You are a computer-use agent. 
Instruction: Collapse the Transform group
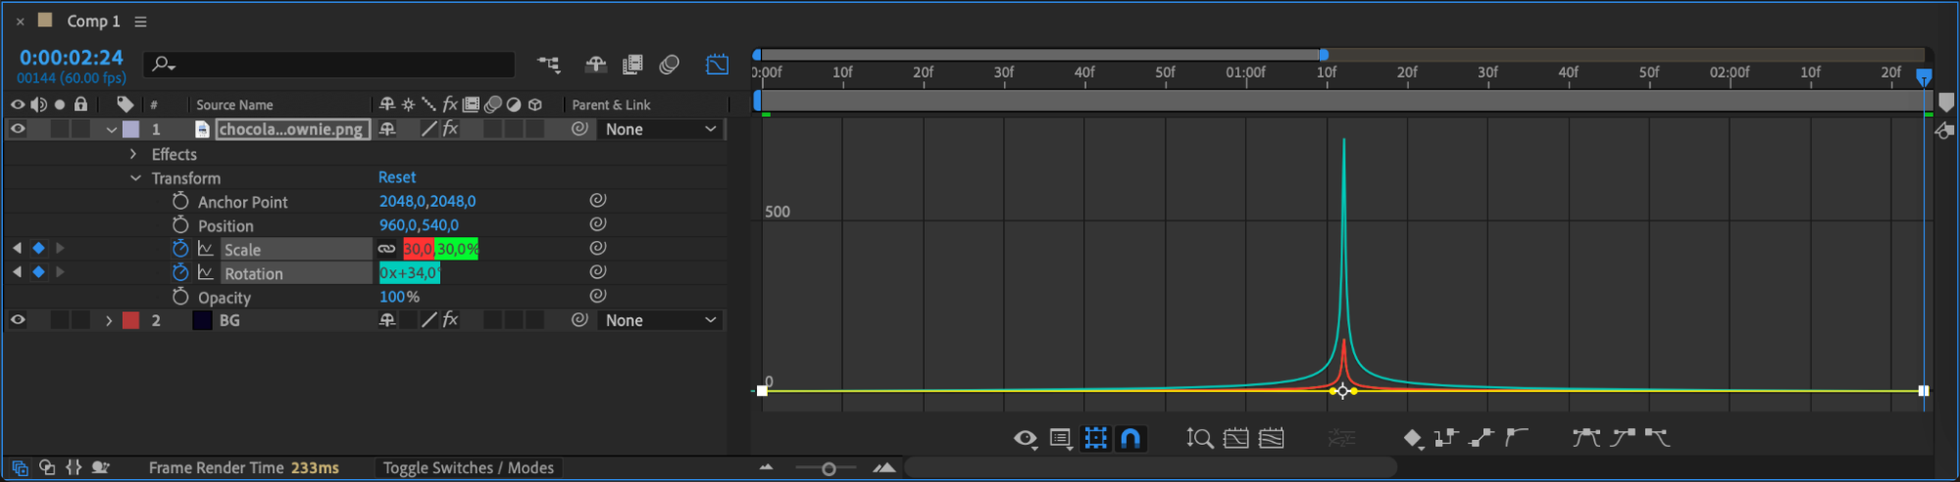[x=135, y=178]
